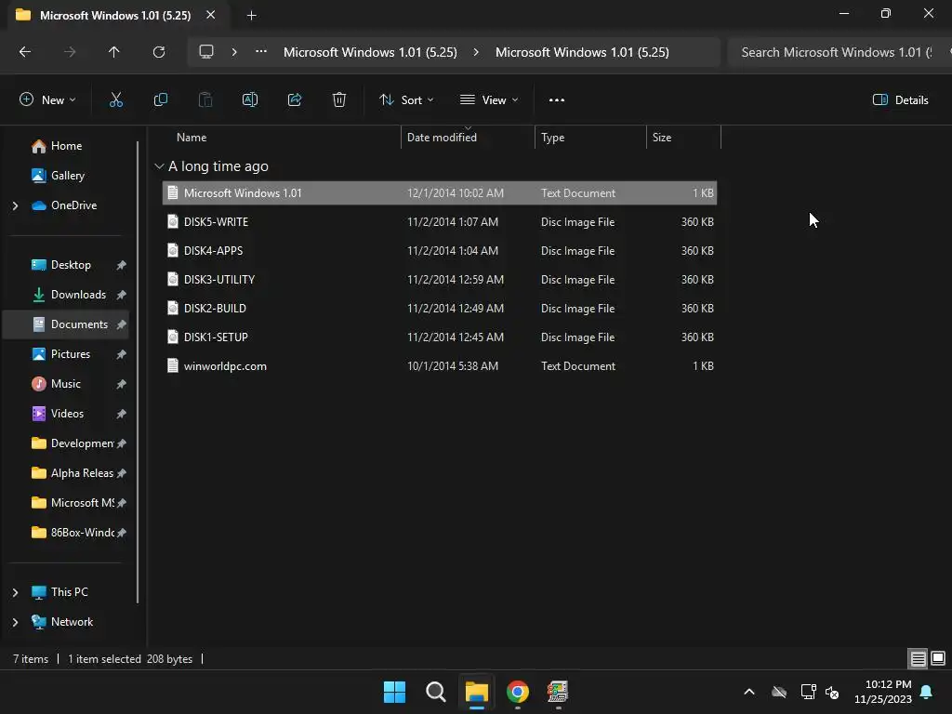Close the Microsoft Windows 1.01 tab
The width and height of the screenshot is (952, 714).
(211, 15)
